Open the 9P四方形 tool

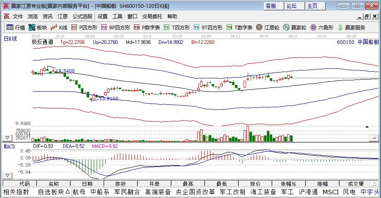pyautogui.click(x=115, y=27)
